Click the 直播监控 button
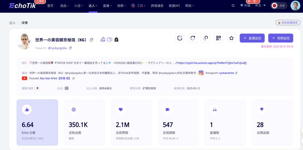Image resolution: width=303 pixels, height=150 pixels. (252, 38)
